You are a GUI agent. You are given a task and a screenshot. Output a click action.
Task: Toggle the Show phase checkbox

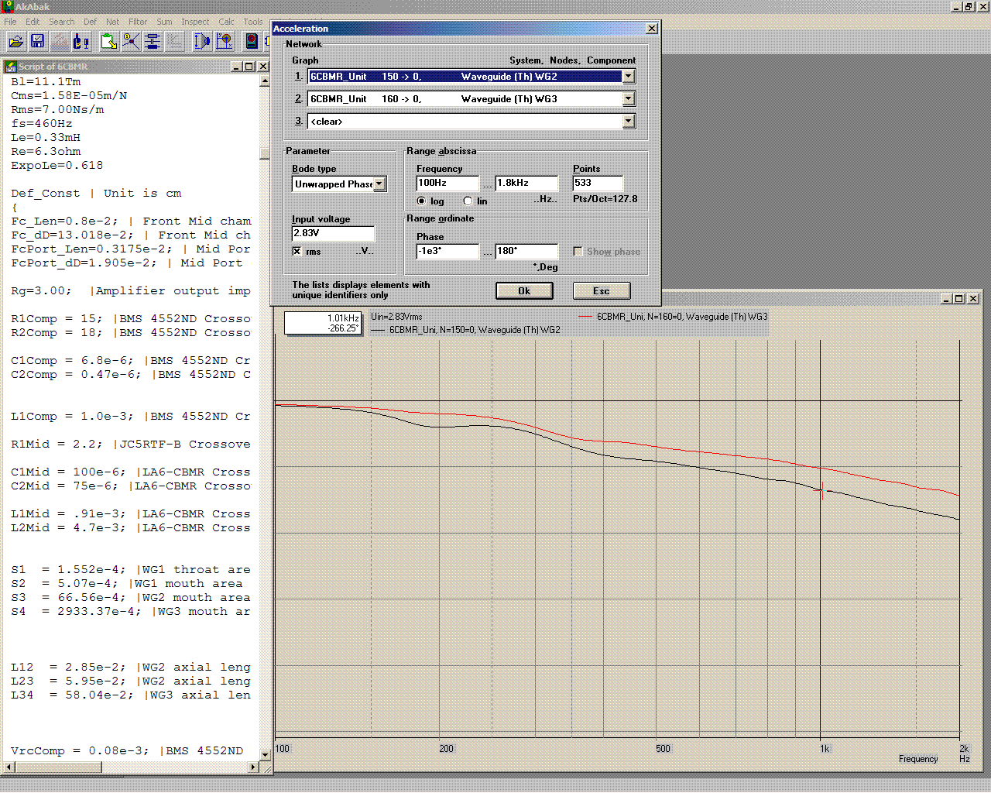pos(578,252)
